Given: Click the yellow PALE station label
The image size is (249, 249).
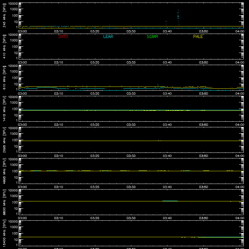Looking at the screenshot, I should tap(198, 36).
